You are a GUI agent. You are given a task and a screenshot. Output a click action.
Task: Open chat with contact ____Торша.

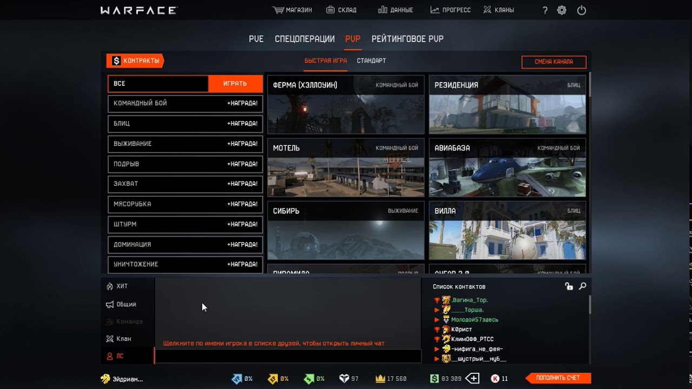click(x=467, y=310)
